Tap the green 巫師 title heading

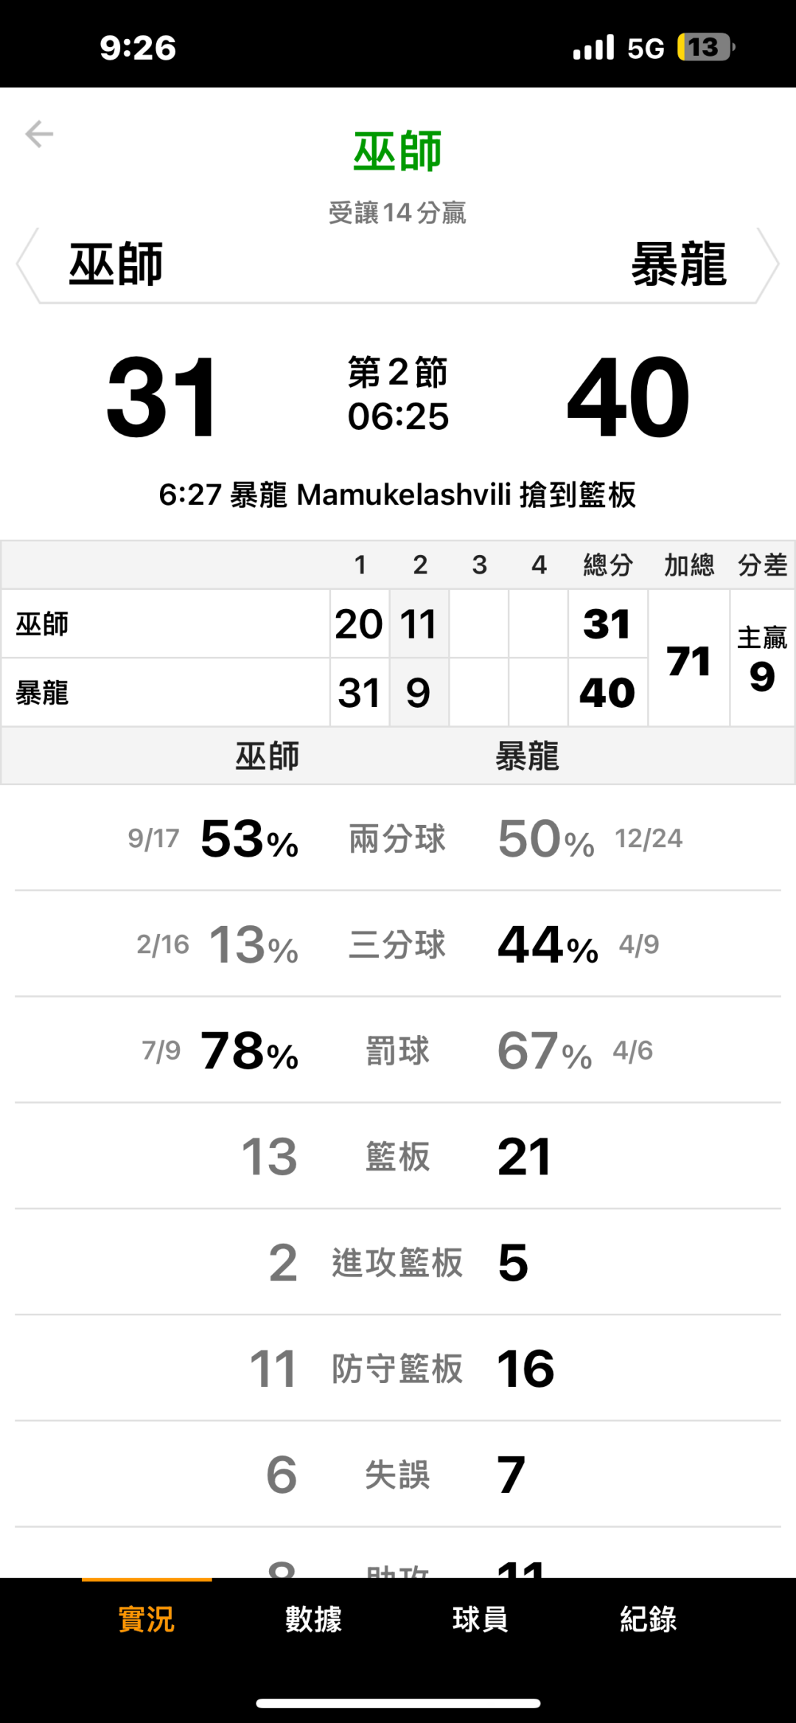[397, 152]
